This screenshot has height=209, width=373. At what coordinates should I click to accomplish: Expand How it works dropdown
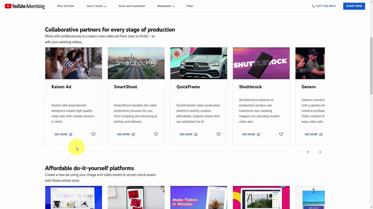click(x=96, y=6)
